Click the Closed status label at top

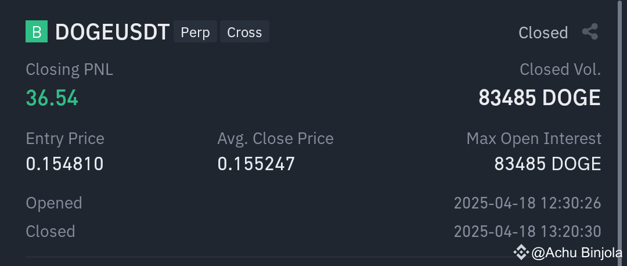point(543,33)
